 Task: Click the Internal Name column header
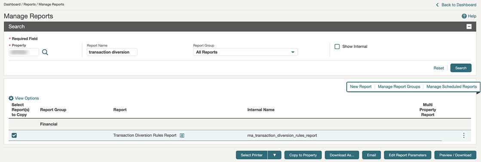click(x=261, y=110)
